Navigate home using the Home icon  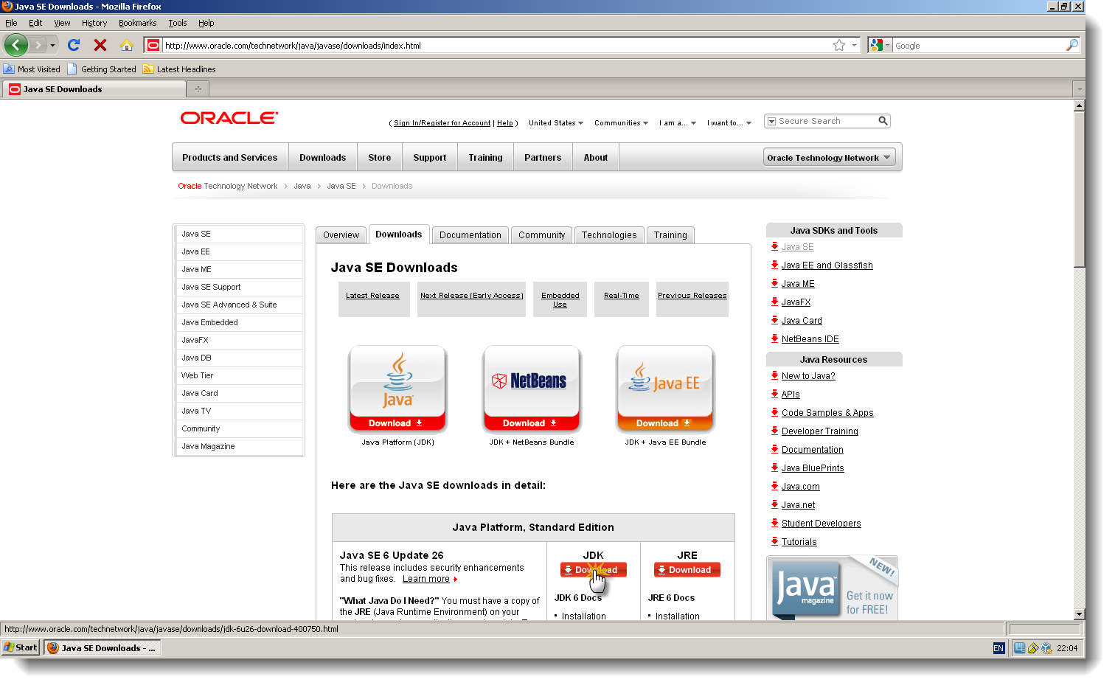point(126,45)
